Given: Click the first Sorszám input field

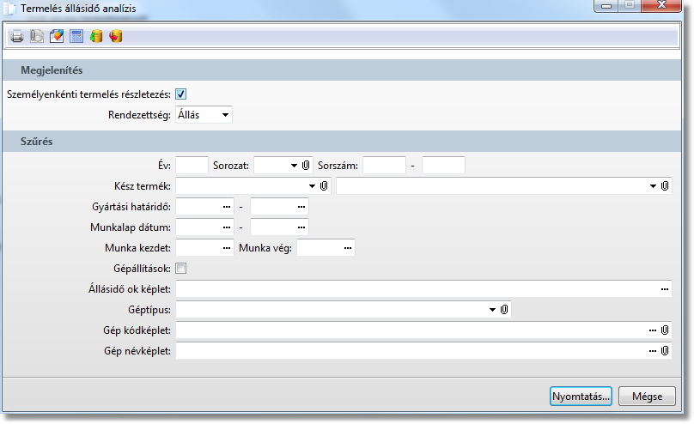Looking at the screenshot, I should pyautogui.click(x=384, y=166).
